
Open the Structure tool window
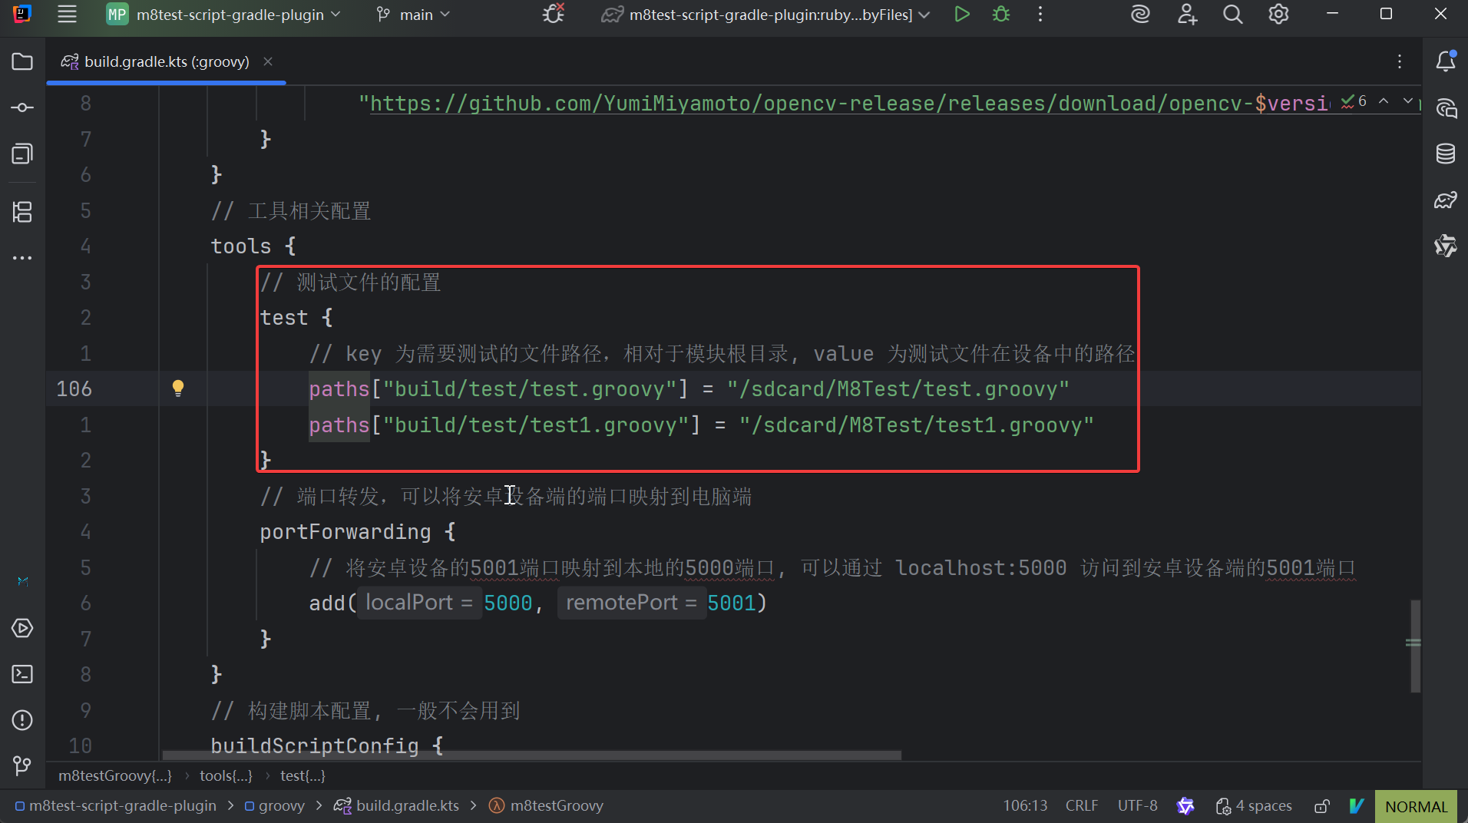[22, 211]
